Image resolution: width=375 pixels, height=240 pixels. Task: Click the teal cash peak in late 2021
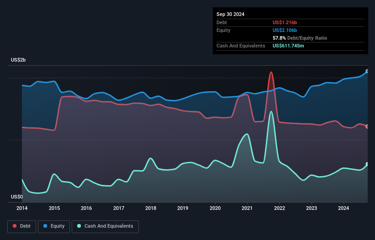[271, 111]
